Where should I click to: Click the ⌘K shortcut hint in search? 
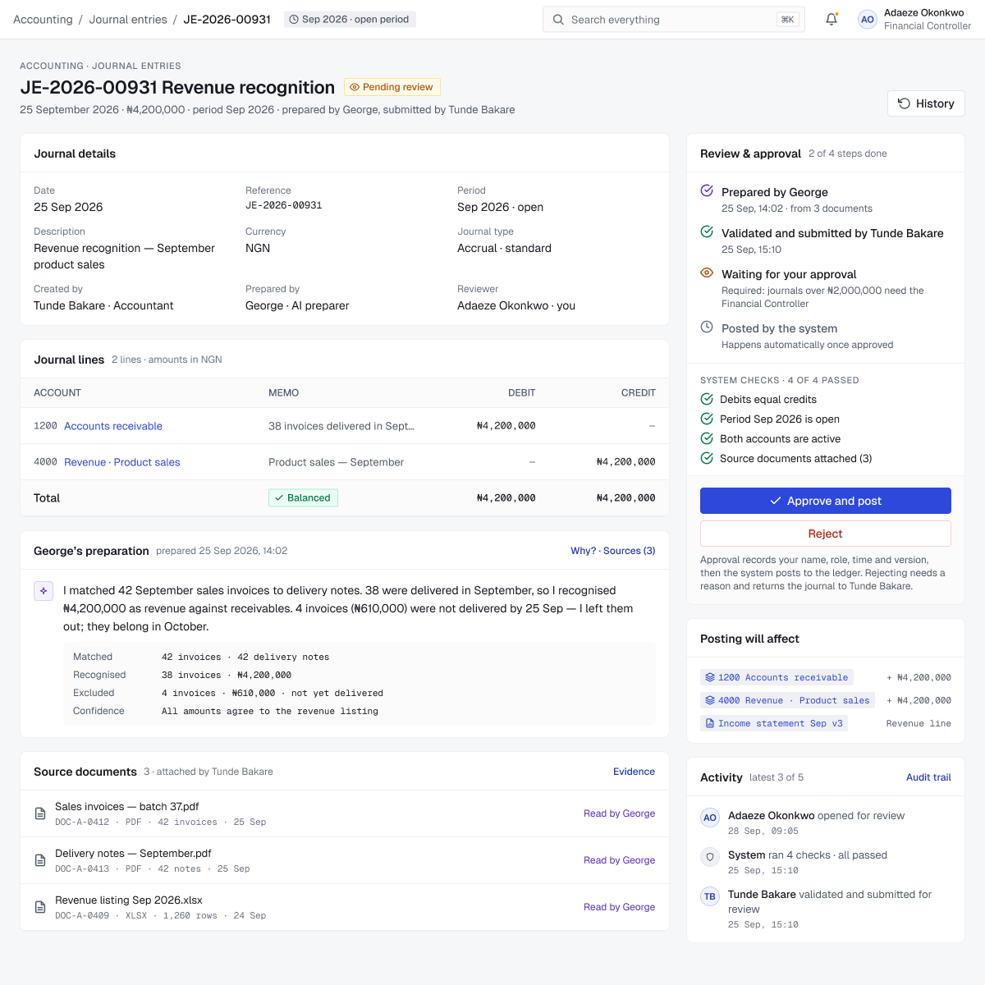[788, 20]
